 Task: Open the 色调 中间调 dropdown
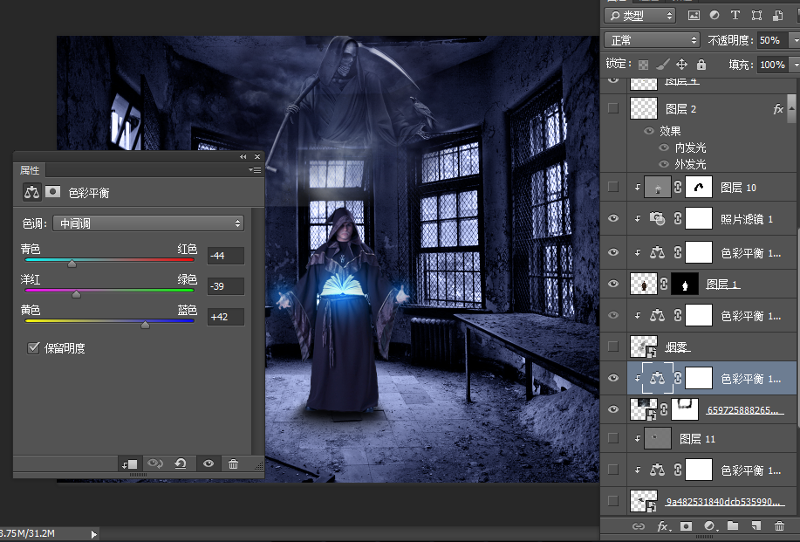pos(148,223)
